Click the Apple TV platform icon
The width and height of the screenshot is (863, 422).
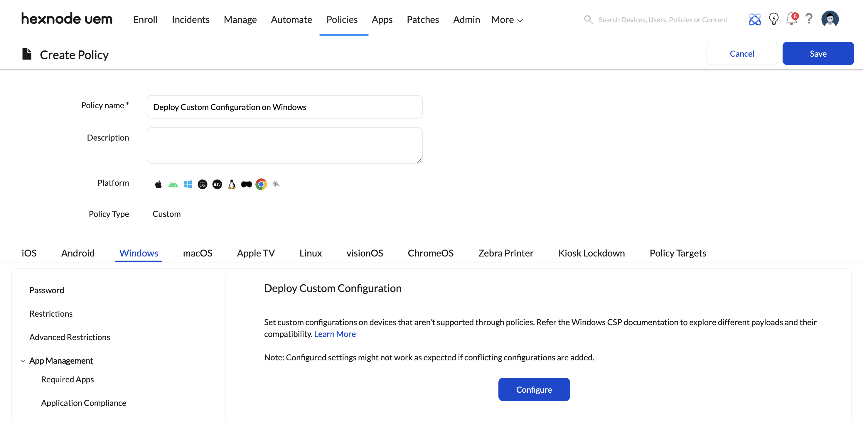217,184
